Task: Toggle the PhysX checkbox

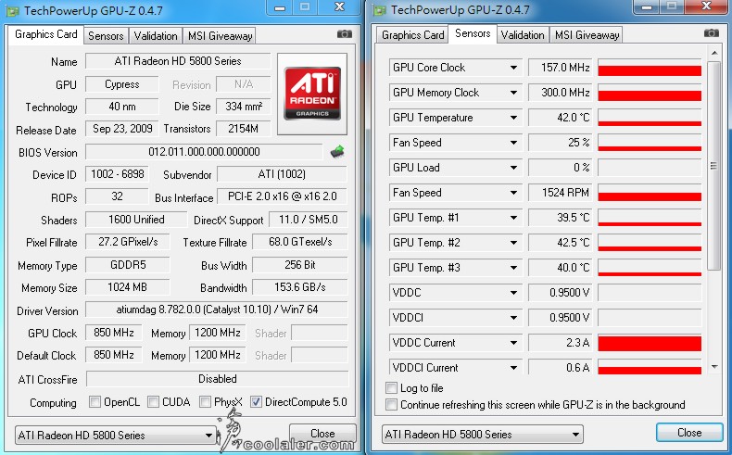Action: click(x=205, y=402)
